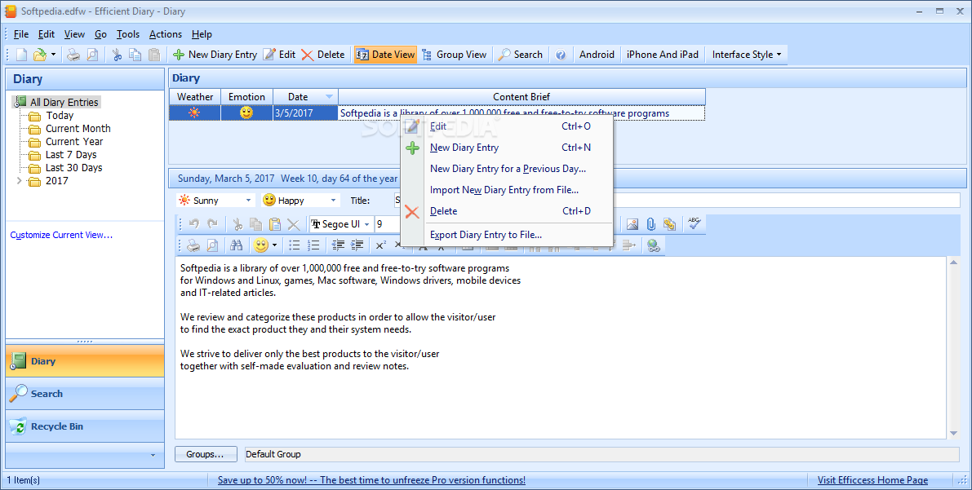The height and width of the screenshot is (490, 972).
Task: Apply bulleted list formatting
Action: coord(295,245)
